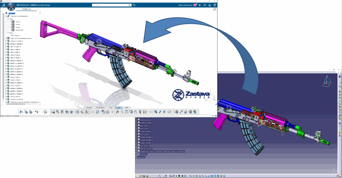
Task: Open the Formula editor via the fx icon
Action: tap(118, 112)
